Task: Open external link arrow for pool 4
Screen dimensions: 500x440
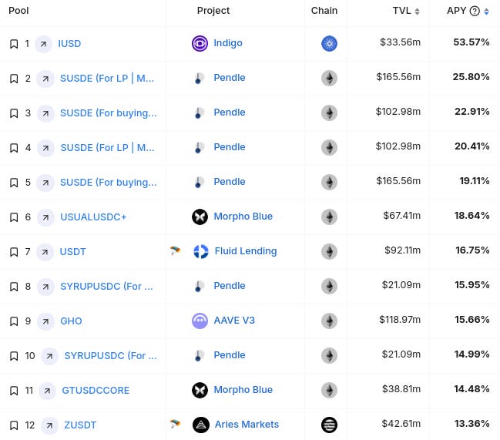Action: [x=45, y=148]
